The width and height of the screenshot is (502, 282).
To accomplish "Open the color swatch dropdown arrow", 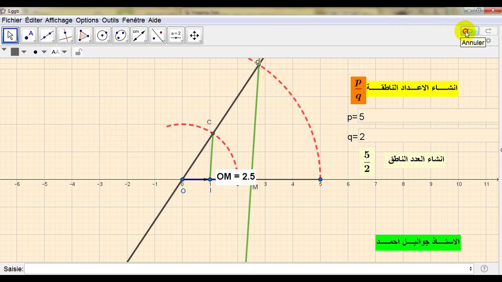I will pyautogui.click(x=24, y=52).
